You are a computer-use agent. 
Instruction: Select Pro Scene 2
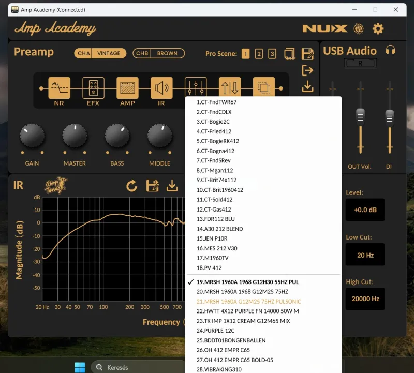click(x=259, y=54)
